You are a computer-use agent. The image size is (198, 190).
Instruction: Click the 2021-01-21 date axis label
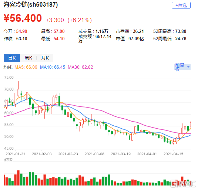click(x=16, y=154)
